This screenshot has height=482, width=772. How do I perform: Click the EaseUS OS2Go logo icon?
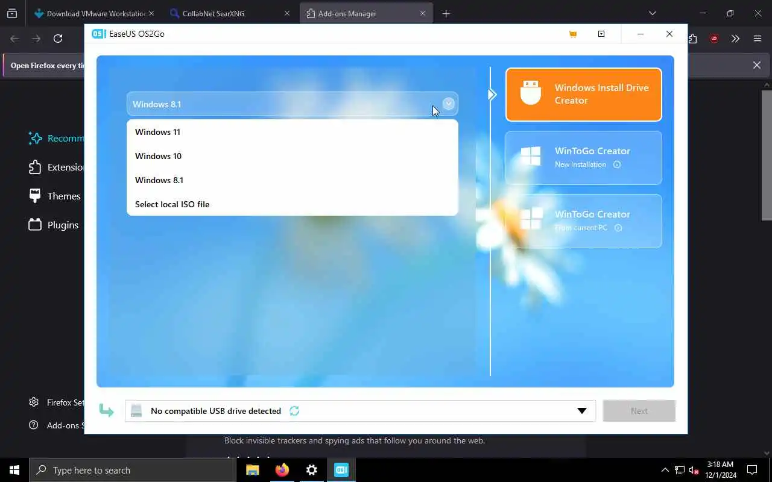pyautogui.click(x=98, y=34)
